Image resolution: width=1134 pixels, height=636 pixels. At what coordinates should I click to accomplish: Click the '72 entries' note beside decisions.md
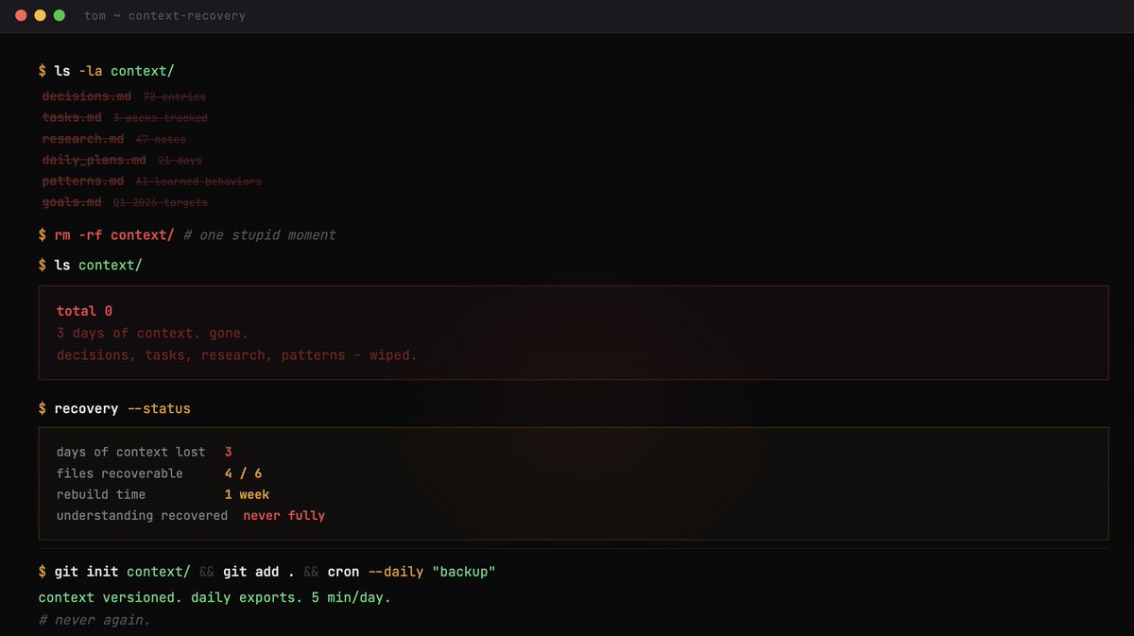pyautogui.click(x=174, y=96)
